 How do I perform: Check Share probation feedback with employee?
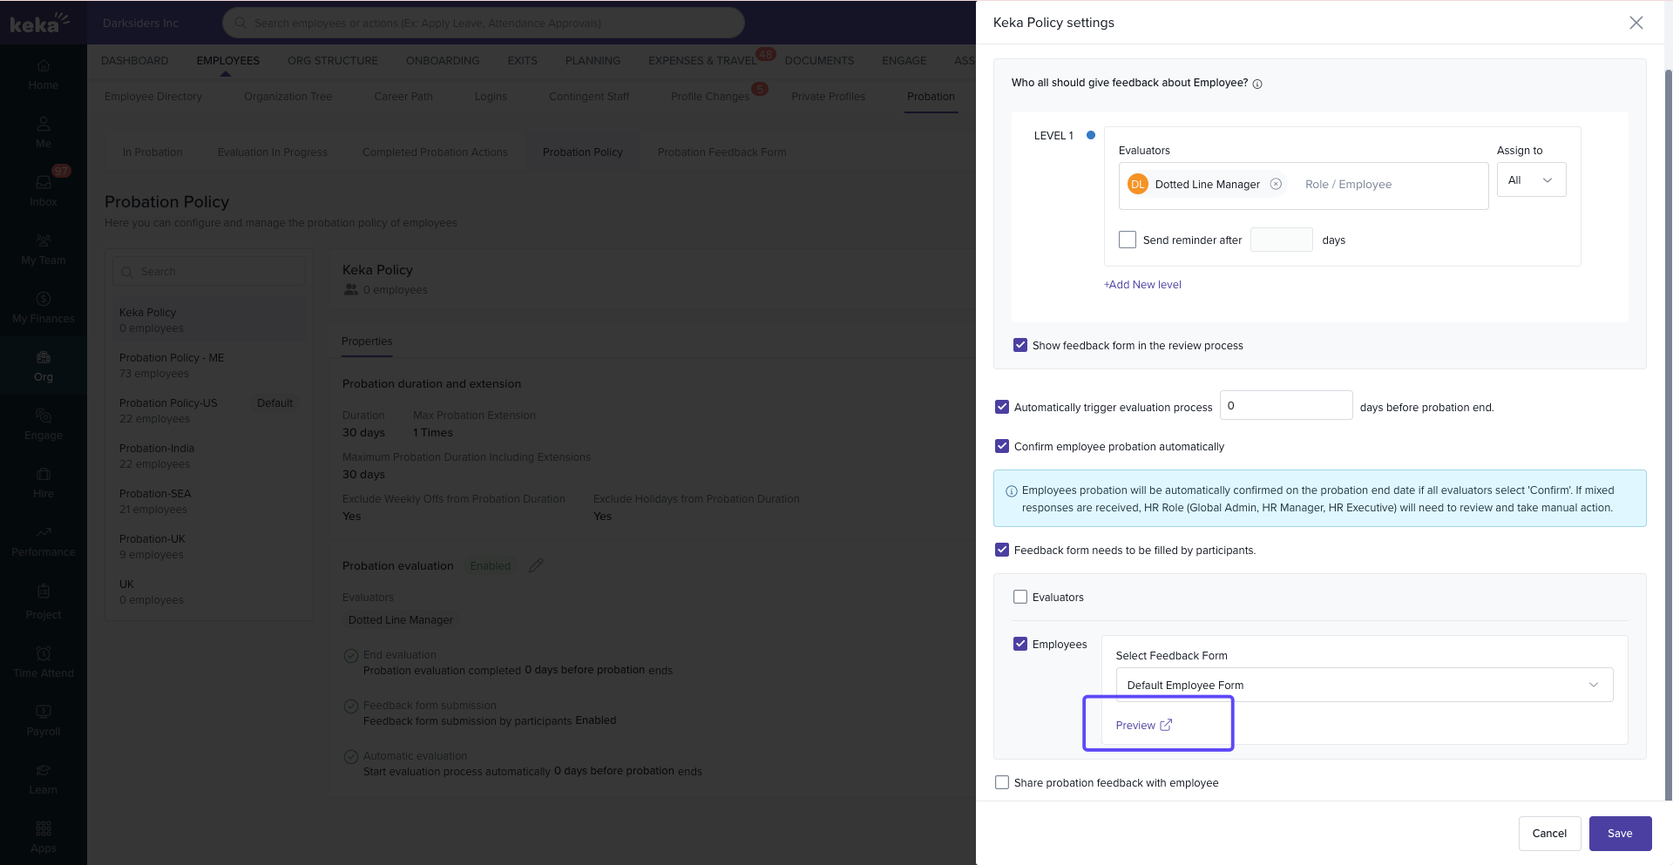point(1002,782)
